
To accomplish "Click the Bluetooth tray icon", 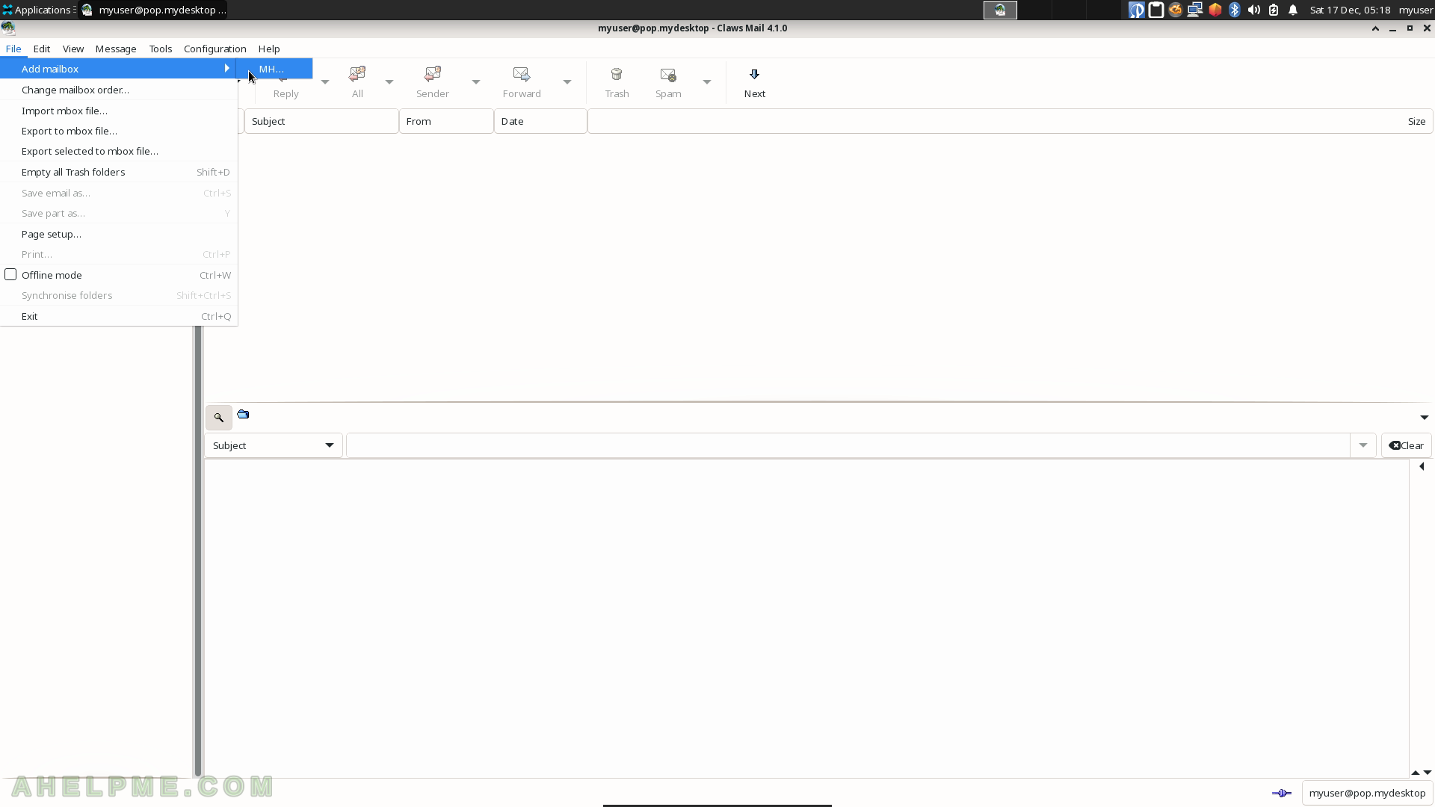I will pyautogui.click(x=1235, y=10).
